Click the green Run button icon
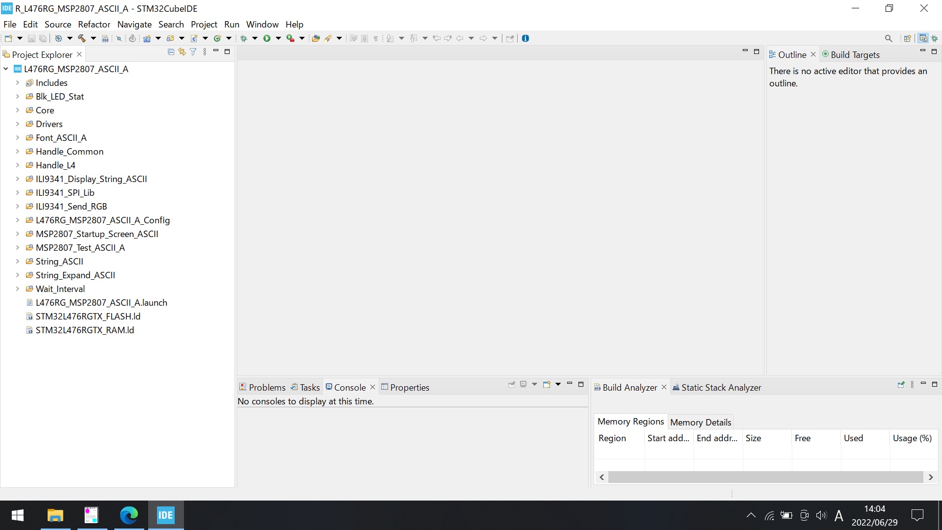The height and width of the screenshot is (530, 942). [267, 38]
